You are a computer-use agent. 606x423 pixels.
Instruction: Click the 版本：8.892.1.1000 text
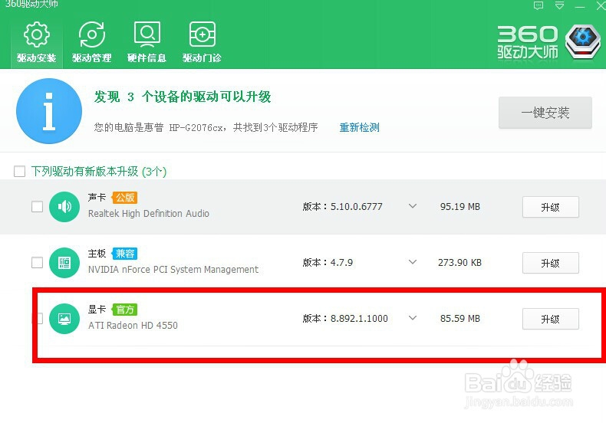pos(345,319)
